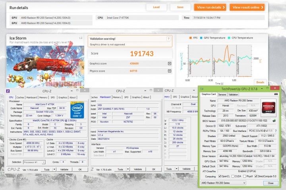Click Validate in the first CPU-Z window

click(64, 169)
